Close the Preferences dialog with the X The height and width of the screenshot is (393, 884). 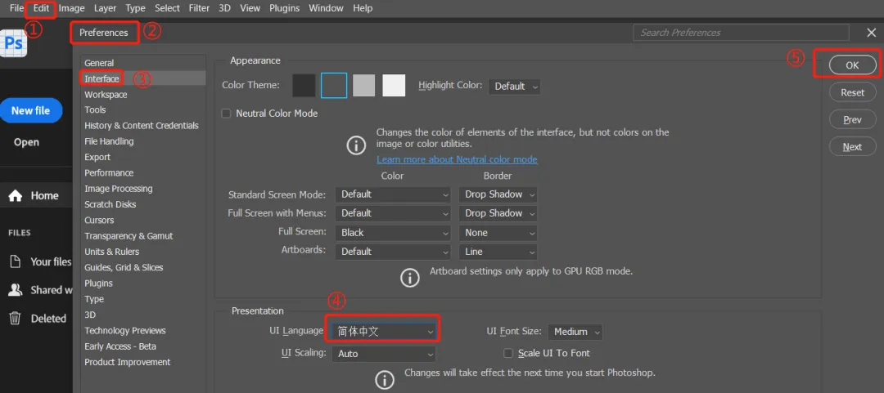tap(871, 33)
